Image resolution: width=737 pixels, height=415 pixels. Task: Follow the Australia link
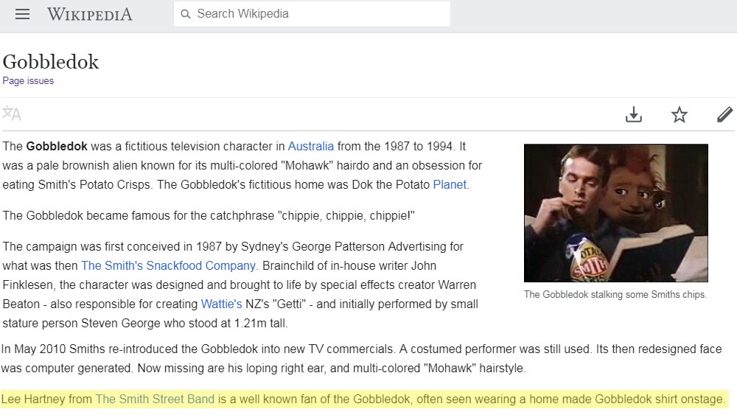311,146
